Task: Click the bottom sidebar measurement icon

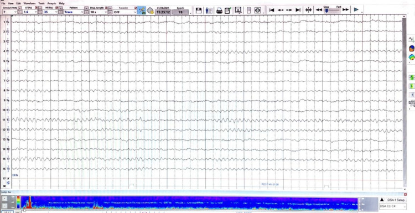Action: point(412,103)
